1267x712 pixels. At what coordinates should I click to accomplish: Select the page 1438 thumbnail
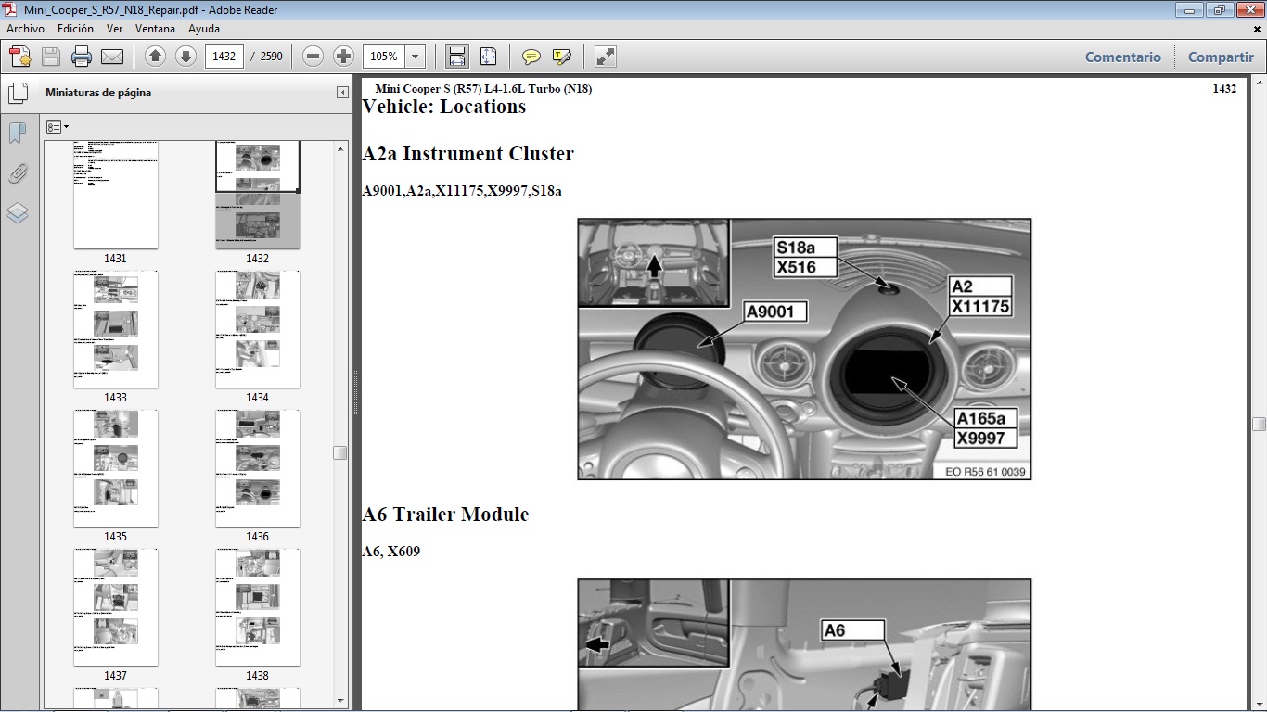coord(258,607)
